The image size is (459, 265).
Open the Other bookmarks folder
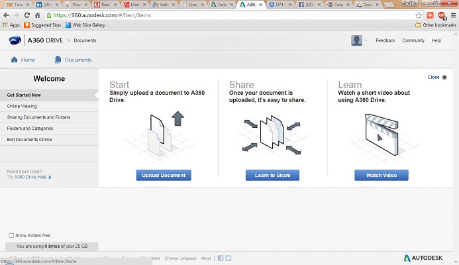pos(436,25)
